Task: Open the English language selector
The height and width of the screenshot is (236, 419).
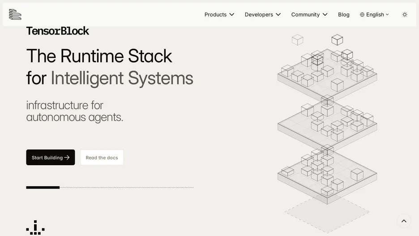Action: pos(374,14)
